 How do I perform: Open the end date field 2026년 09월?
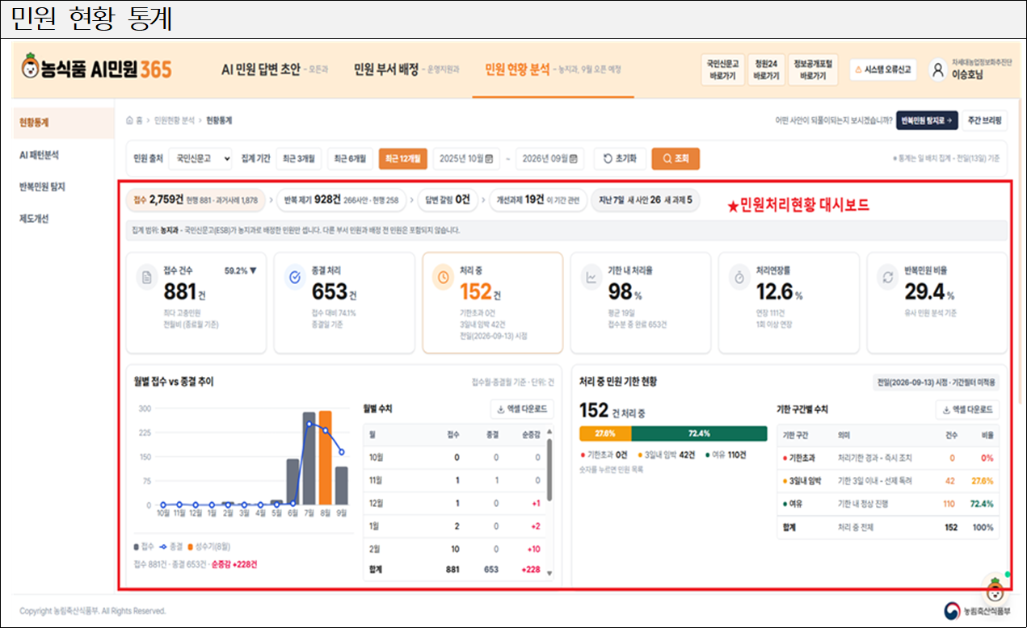(549, 159)
